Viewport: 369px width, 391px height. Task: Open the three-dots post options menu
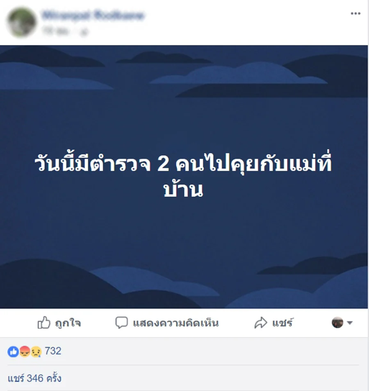click(355, 14)
